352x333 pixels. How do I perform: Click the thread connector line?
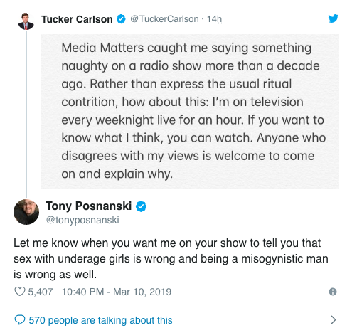pyautogui.click(x=26, y=114)
